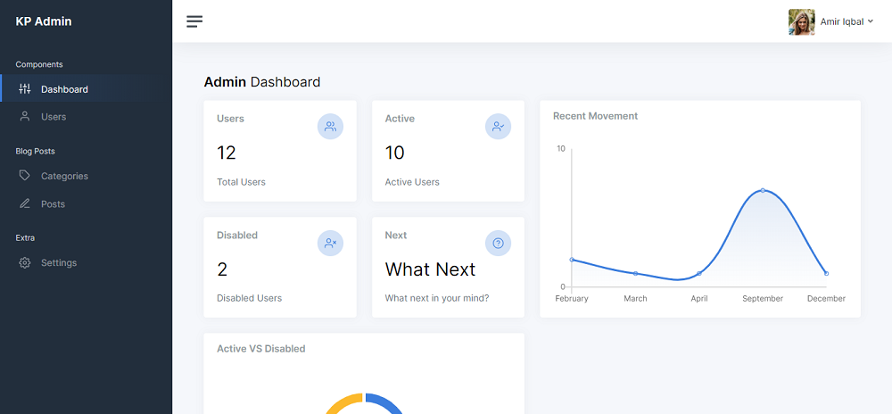Click the Total Users group icon

point(331,127)
